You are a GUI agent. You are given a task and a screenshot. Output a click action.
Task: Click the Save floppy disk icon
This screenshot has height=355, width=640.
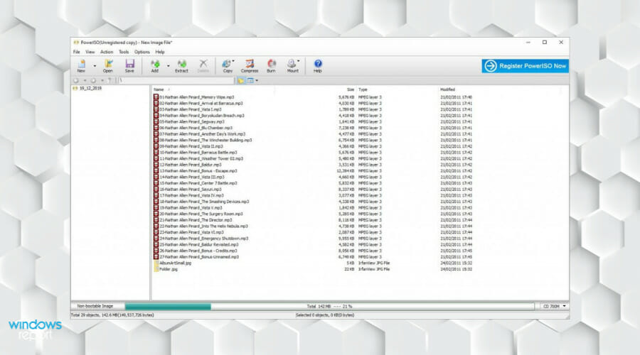129,65
